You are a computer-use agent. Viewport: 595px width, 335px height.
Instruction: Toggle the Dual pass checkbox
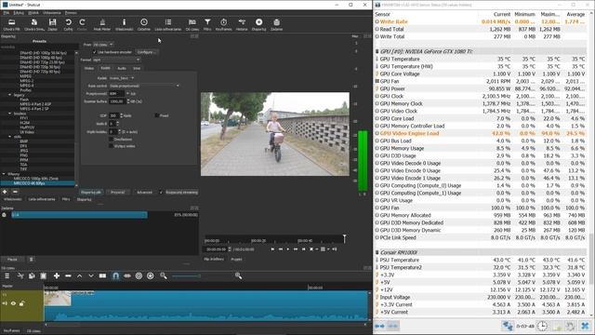(112, 139)
